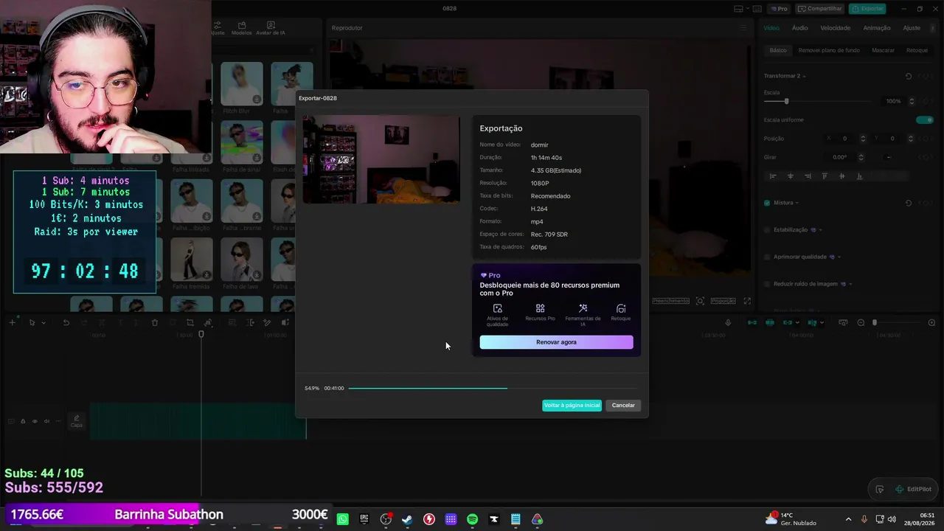
Task: Open the Animação tab
Action: tap(877, 28)
